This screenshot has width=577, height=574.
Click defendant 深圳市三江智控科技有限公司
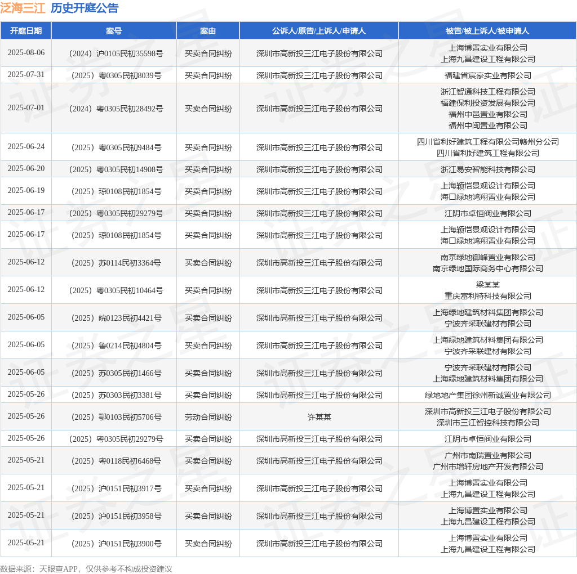(487, 423)
